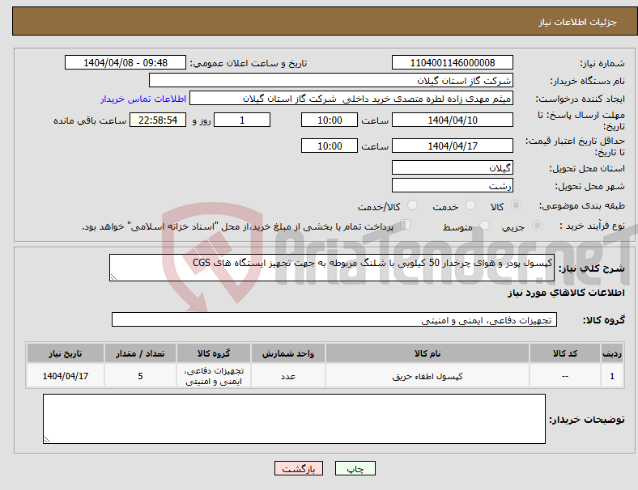
Task: Click the جزئیات اطلاعات نیاز header title
Action: [x=577, y=22]
